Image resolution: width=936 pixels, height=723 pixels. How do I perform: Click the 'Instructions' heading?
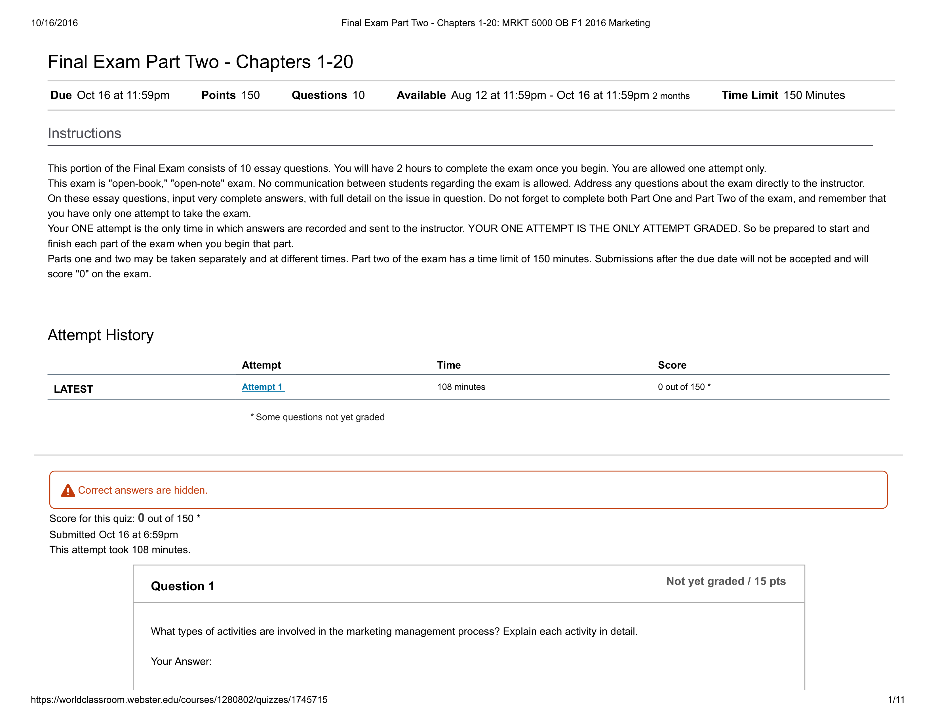(85, 133)
